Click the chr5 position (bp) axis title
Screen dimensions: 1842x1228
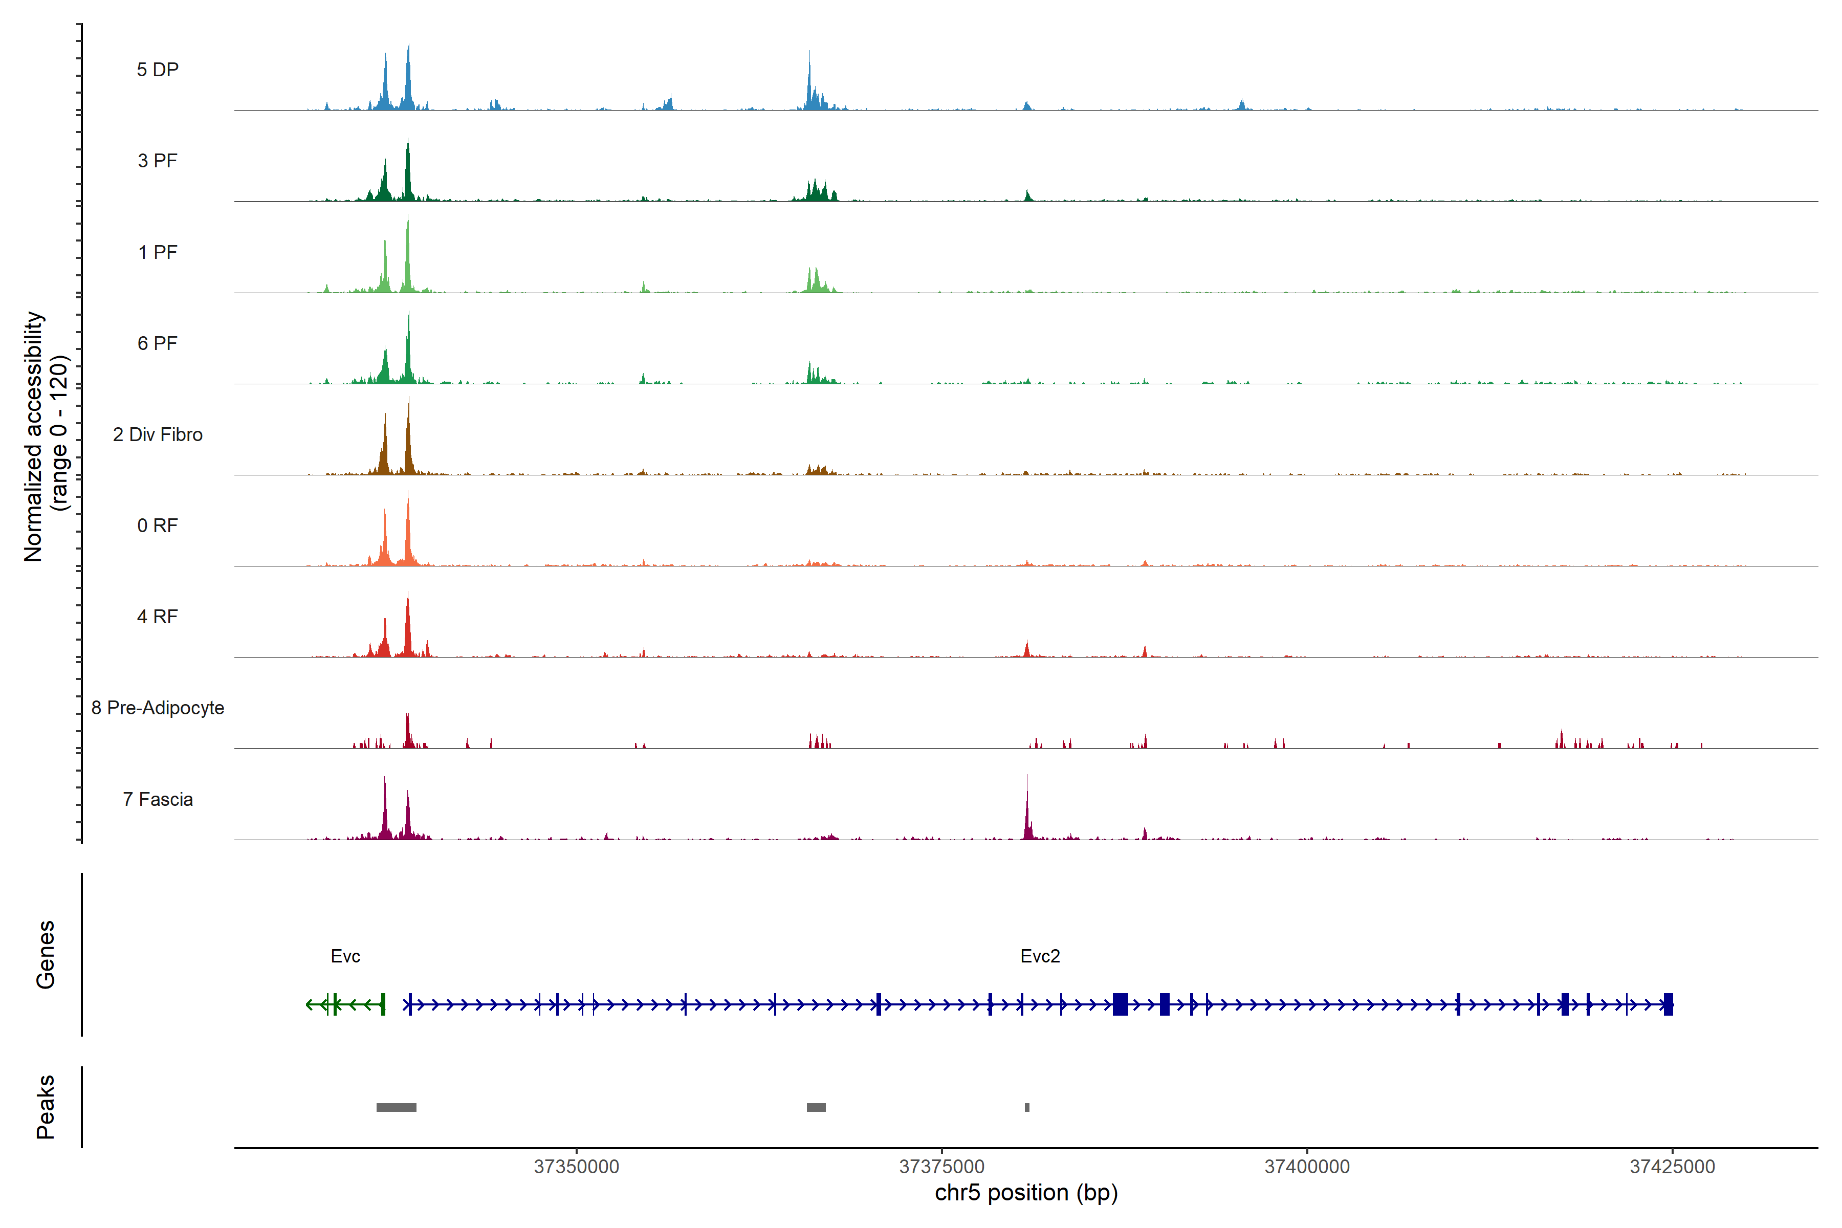1026,1193
